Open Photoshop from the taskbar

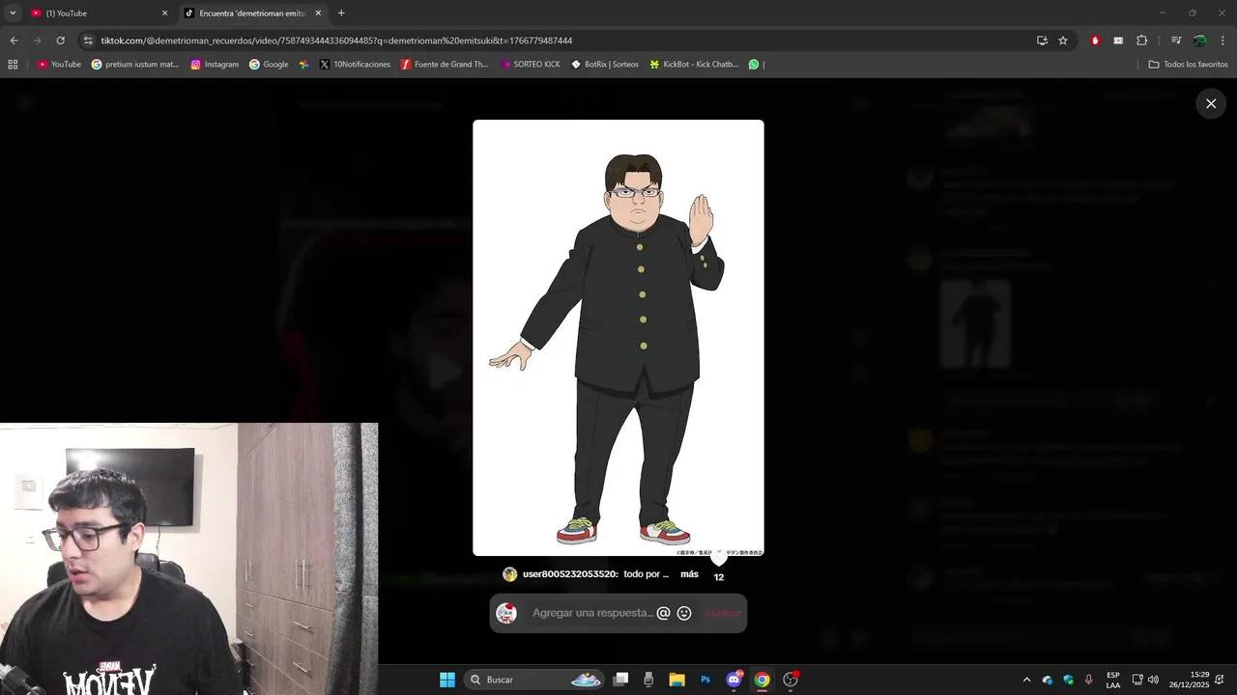[x=705, y=680]
